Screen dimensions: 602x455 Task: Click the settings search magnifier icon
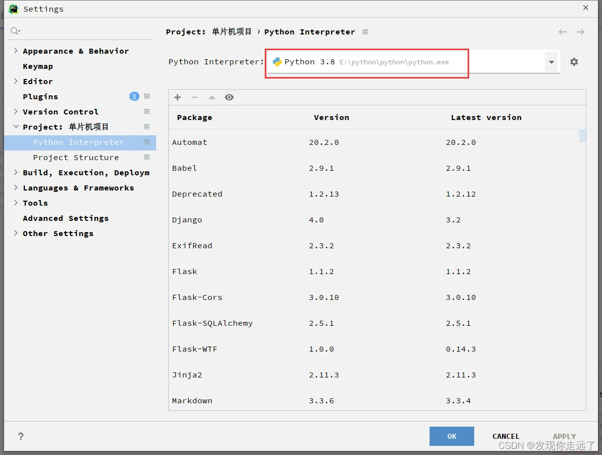tap(15, 31)
